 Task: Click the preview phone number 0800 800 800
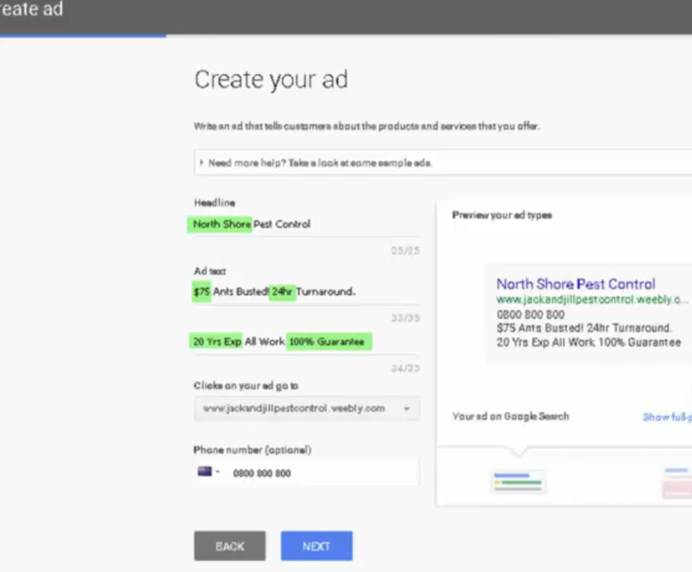coord(530,315)
